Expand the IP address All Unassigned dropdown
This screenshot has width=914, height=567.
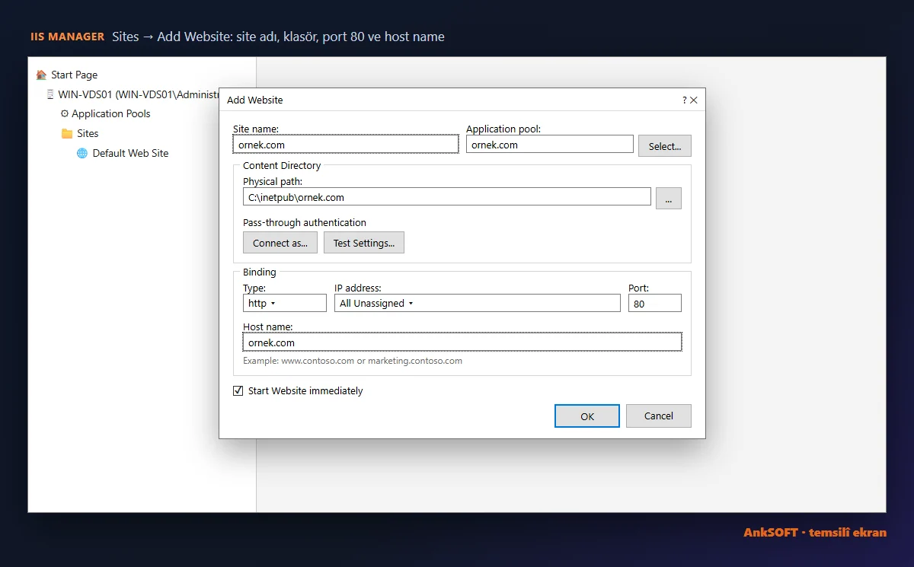[478, 303]
